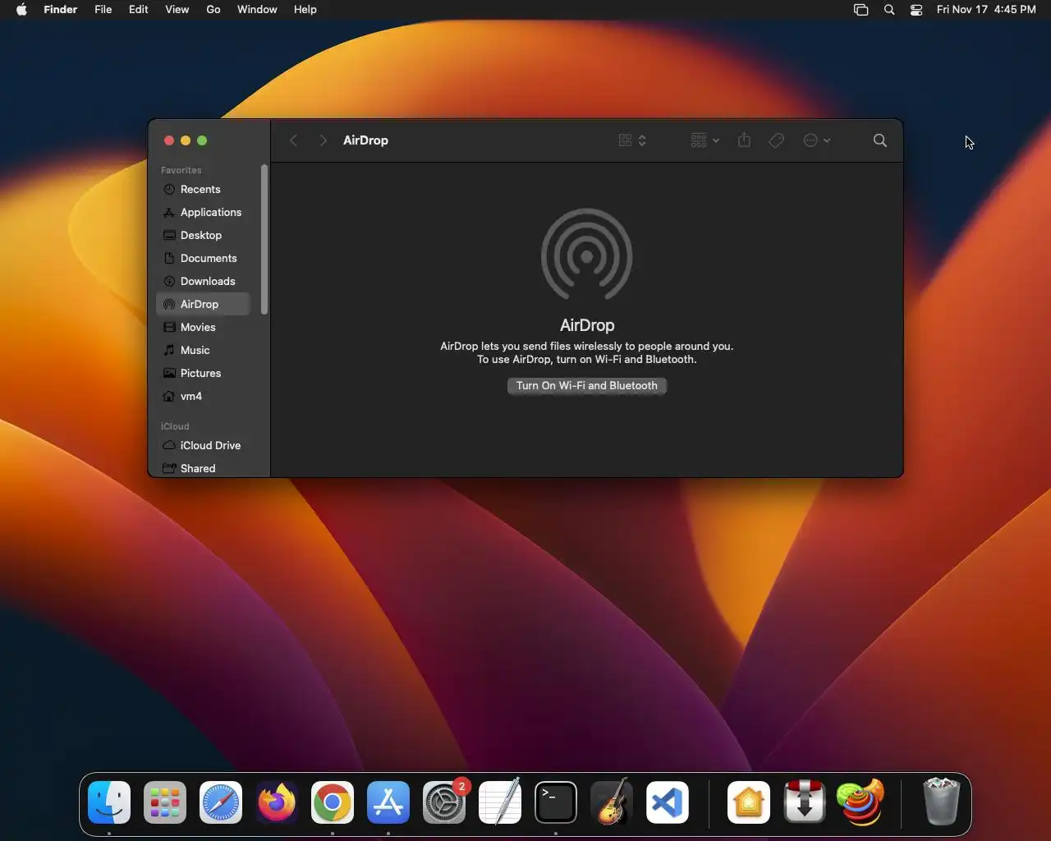This screenshot has width=1051, height=841.
Task: Open Spotlight search in menu bar
Action: tap(889, 10)
